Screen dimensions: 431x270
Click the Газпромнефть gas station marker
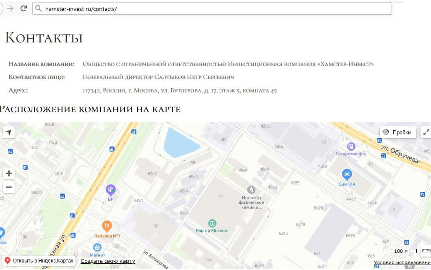click(351, 147)
